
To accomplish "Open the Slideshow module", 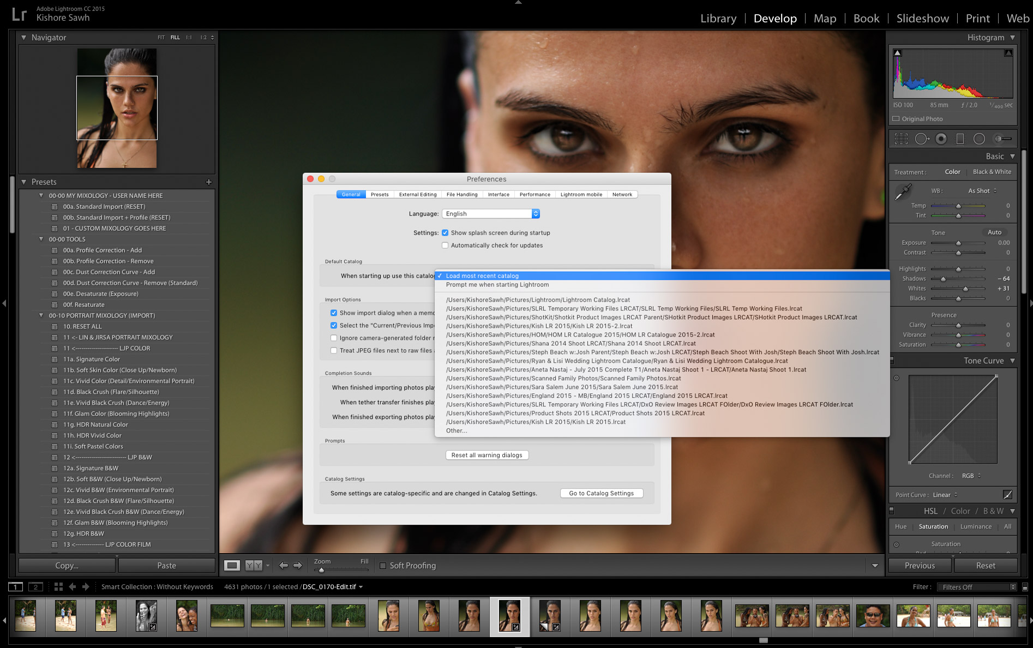I will (x=922, y=18).
